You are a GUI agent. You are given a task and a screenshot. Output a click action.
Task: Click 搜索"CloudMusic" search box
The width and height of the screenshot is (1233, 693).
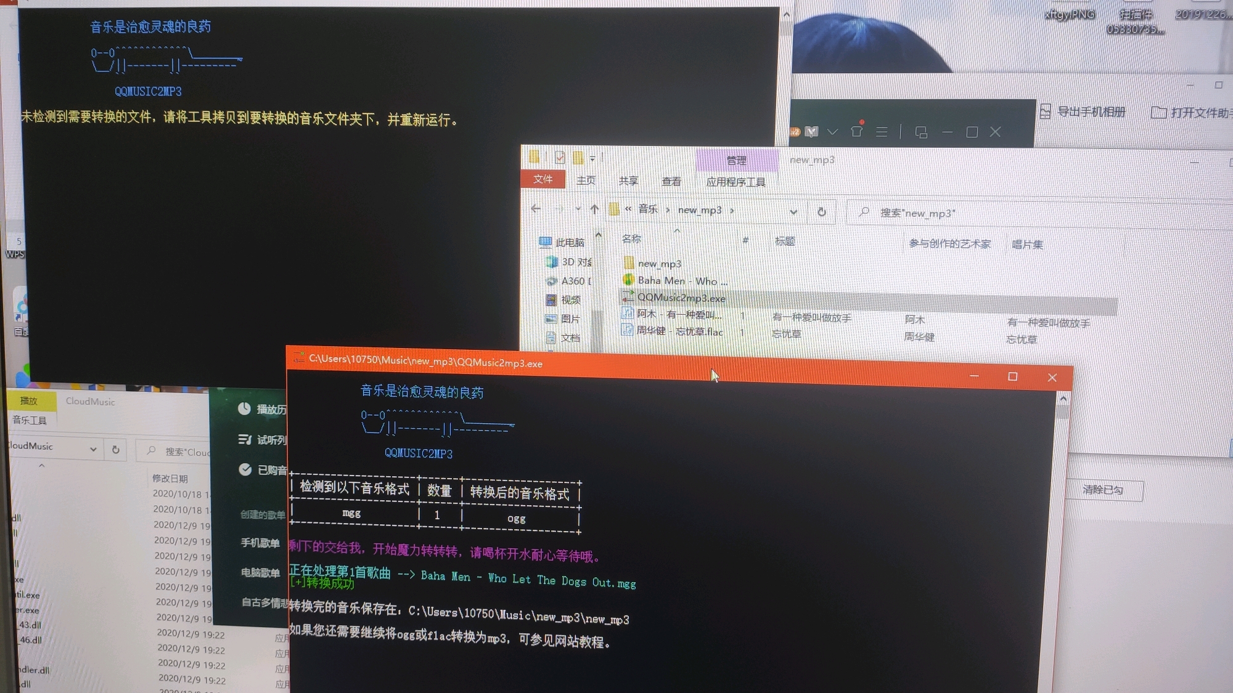pyautogui.click(x=174, y=452)
